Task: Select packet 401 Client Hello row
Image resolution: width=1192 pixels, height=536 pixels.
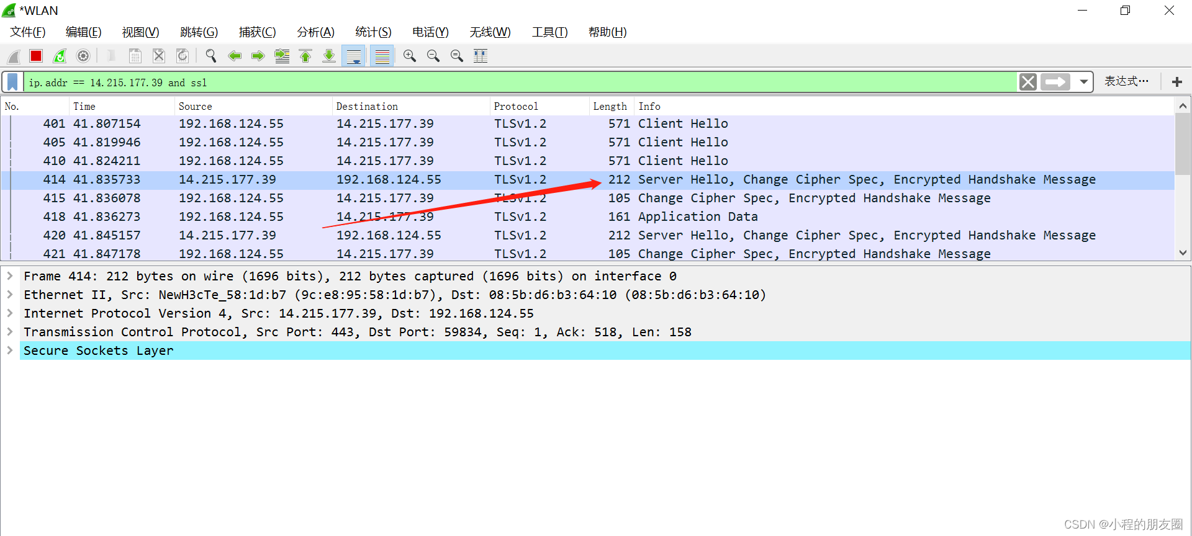Action: click(588, 124)
